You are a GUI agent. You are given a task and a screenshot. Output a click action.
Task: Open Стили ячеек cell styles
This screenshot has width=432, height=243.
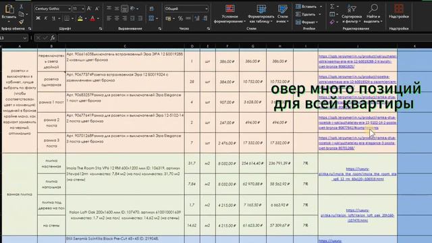click(282, 13)
